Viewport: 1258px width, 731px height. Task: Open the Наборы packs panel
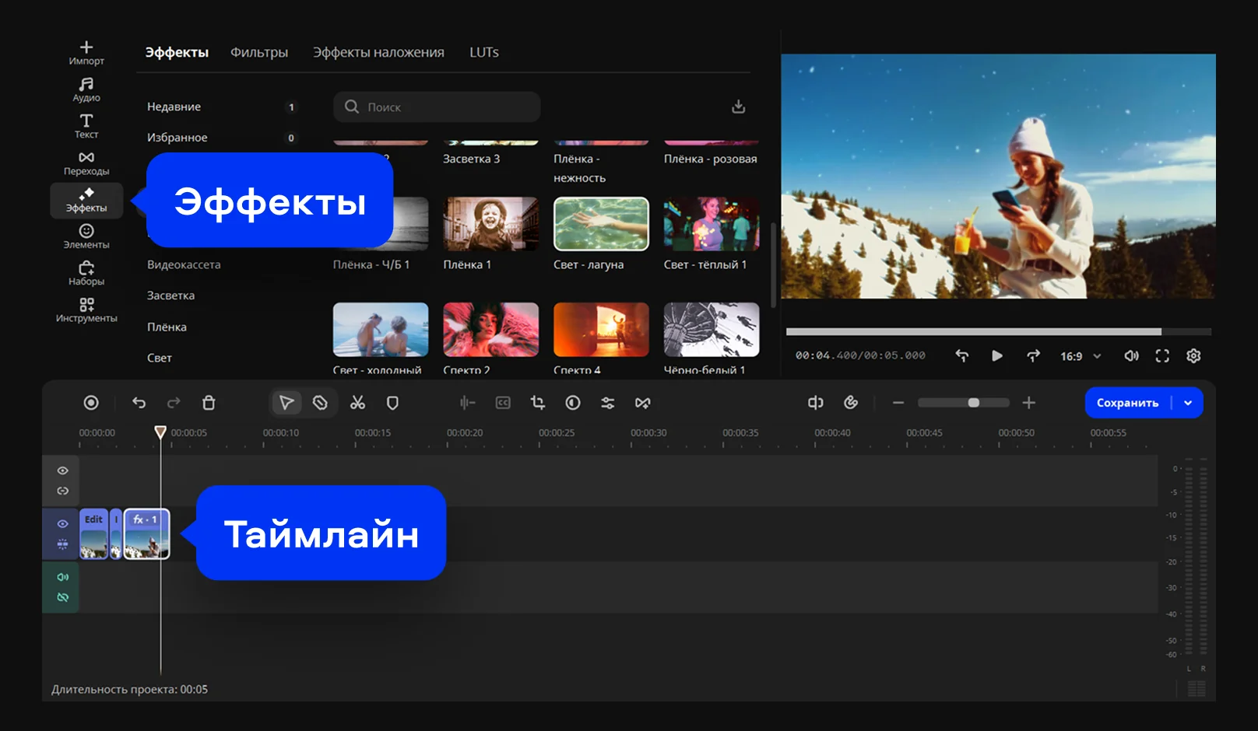[x=86, y=273]
